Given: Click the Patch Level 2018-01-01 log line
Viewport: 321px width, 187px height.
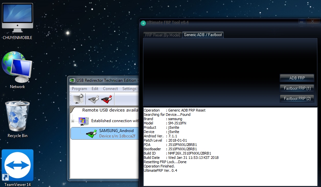Looking at the screenshot, I should click(x=165, y=140).
